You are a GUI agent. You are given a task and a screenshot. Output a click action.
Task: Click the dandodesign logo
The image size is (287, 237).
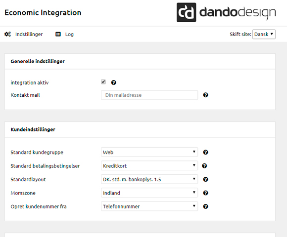point(226,12)
